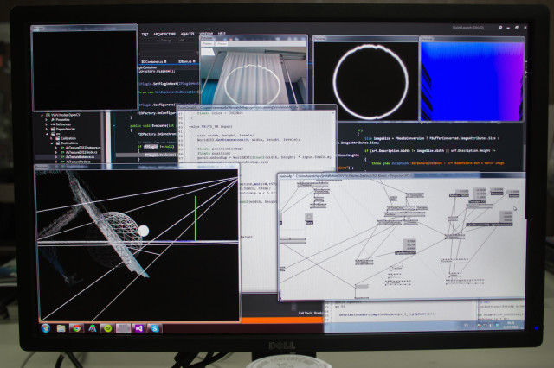Click the Spotify taskbar icon
Viewport: 554px width, 368px height.
(x=107, y=328)
